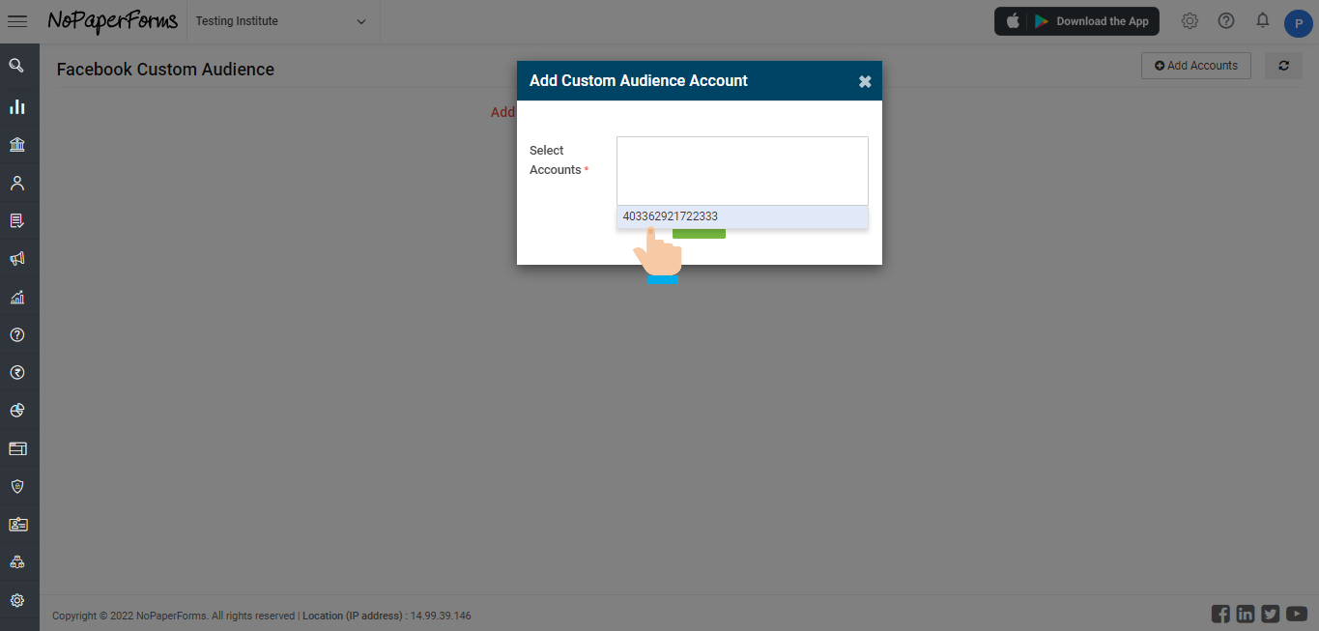Open the user profile sidebar icon
1319x631 pixels.
(x=16, y=183)
